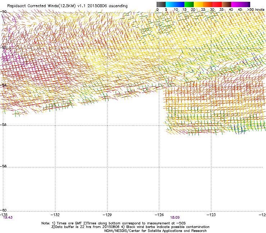Click the NOAA/NESDIS credit line

155,230
